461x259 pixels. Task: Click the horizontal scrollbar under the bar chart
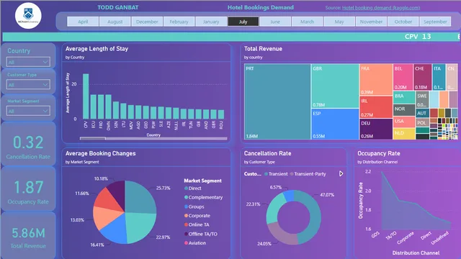pos(153,138)
